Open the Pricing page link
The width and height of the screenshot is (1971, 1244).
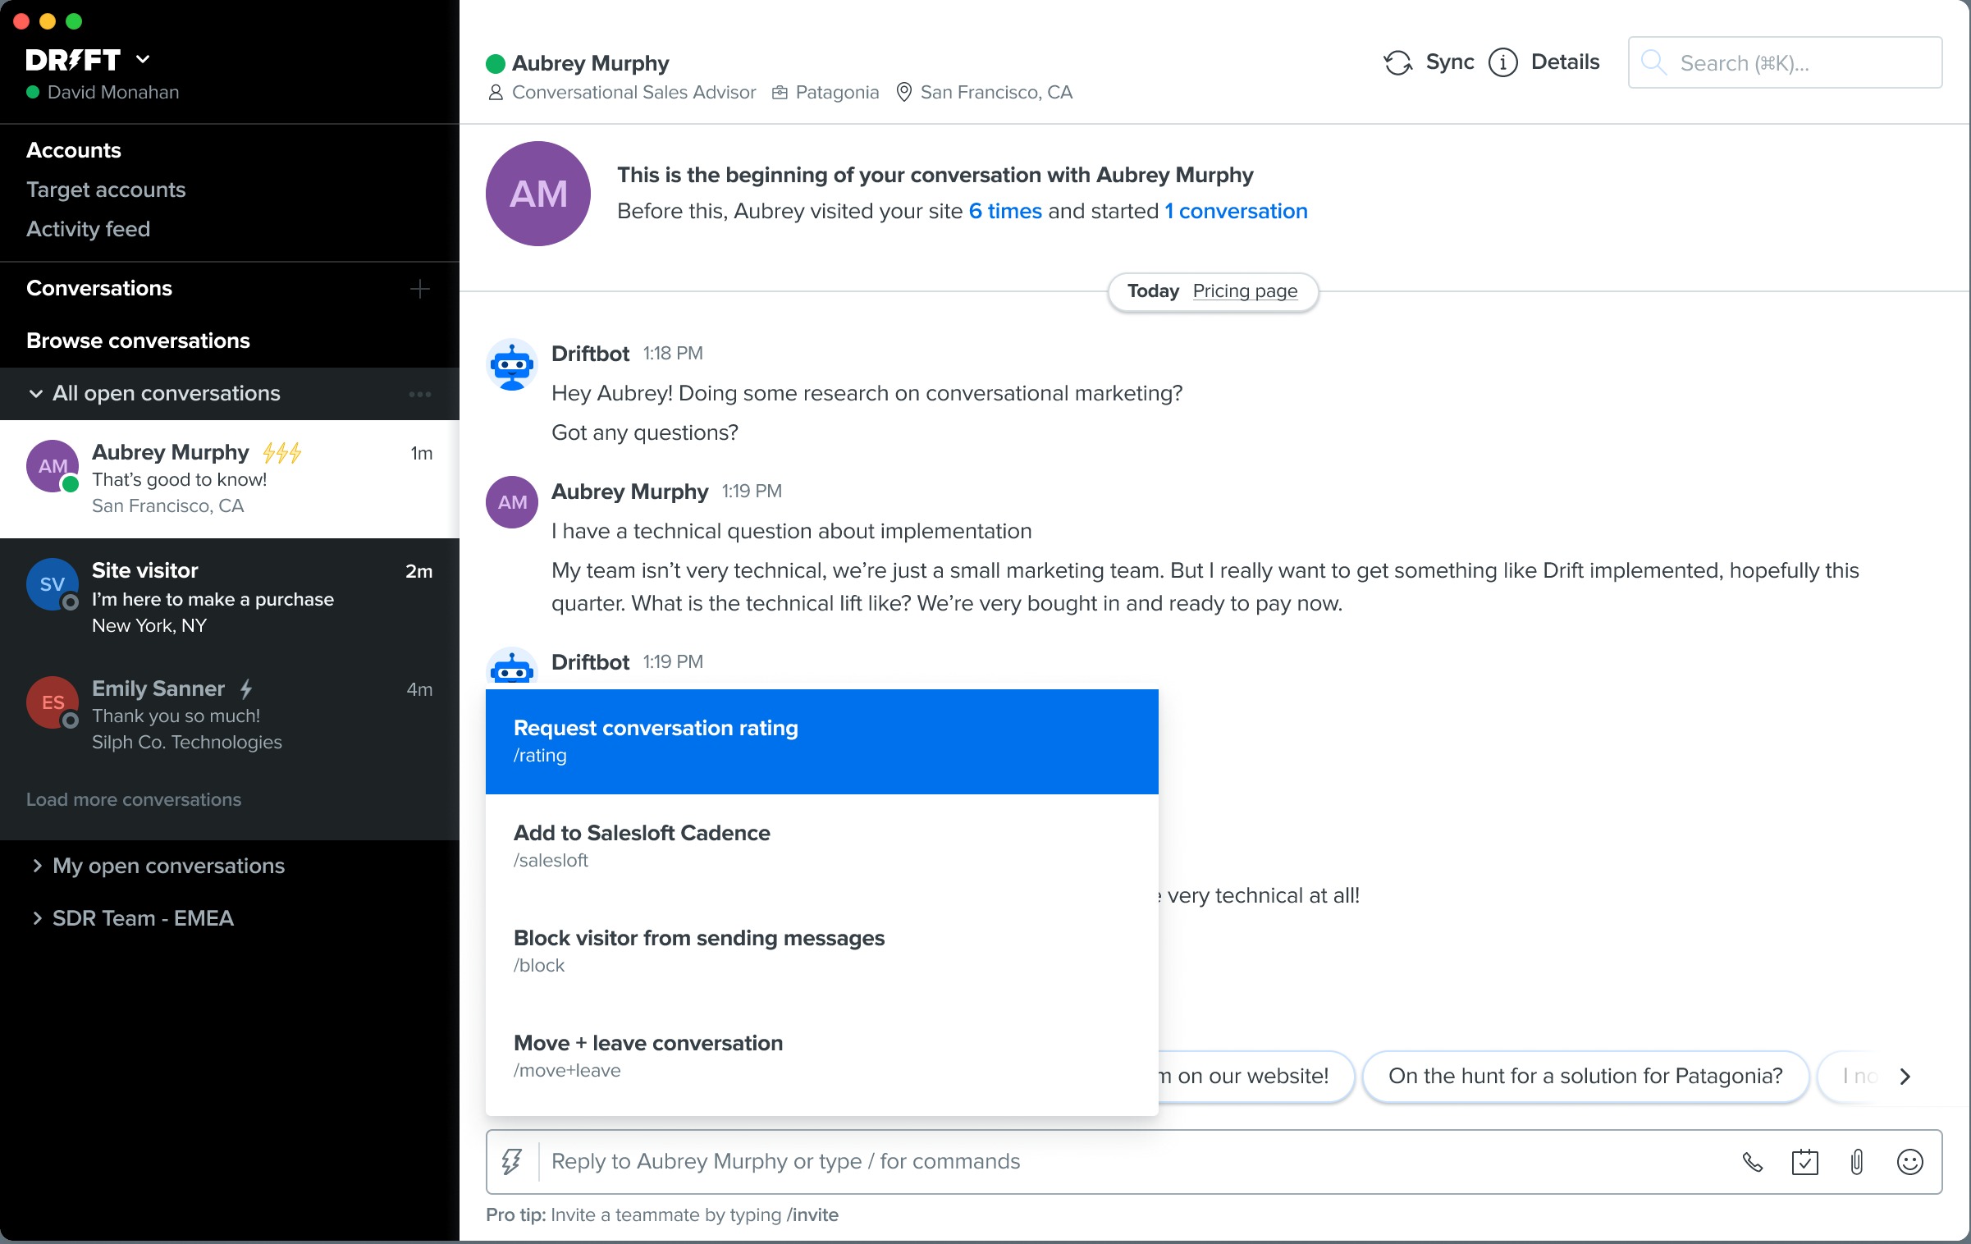[x=1245, y=291]
